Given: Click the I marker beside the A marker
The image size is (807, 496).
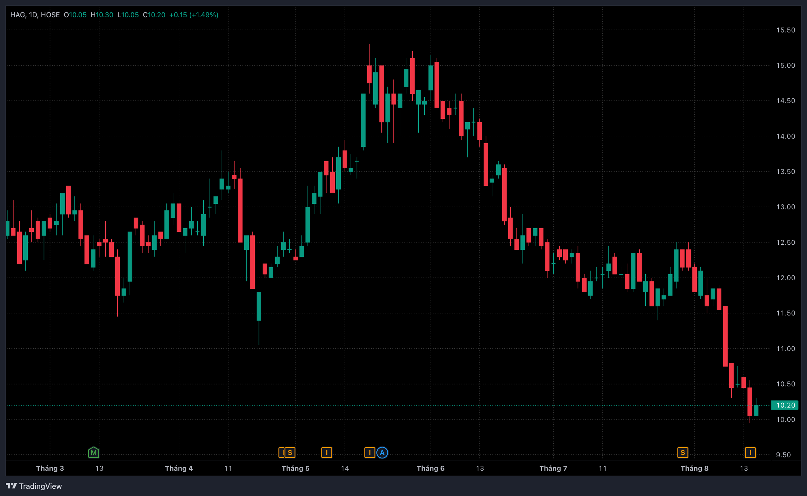Looking at the screenshot, I should (370, 453).
